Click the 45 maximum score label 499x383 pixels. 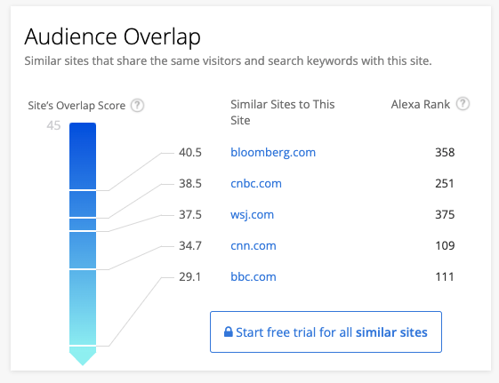[x=53, y=125]
